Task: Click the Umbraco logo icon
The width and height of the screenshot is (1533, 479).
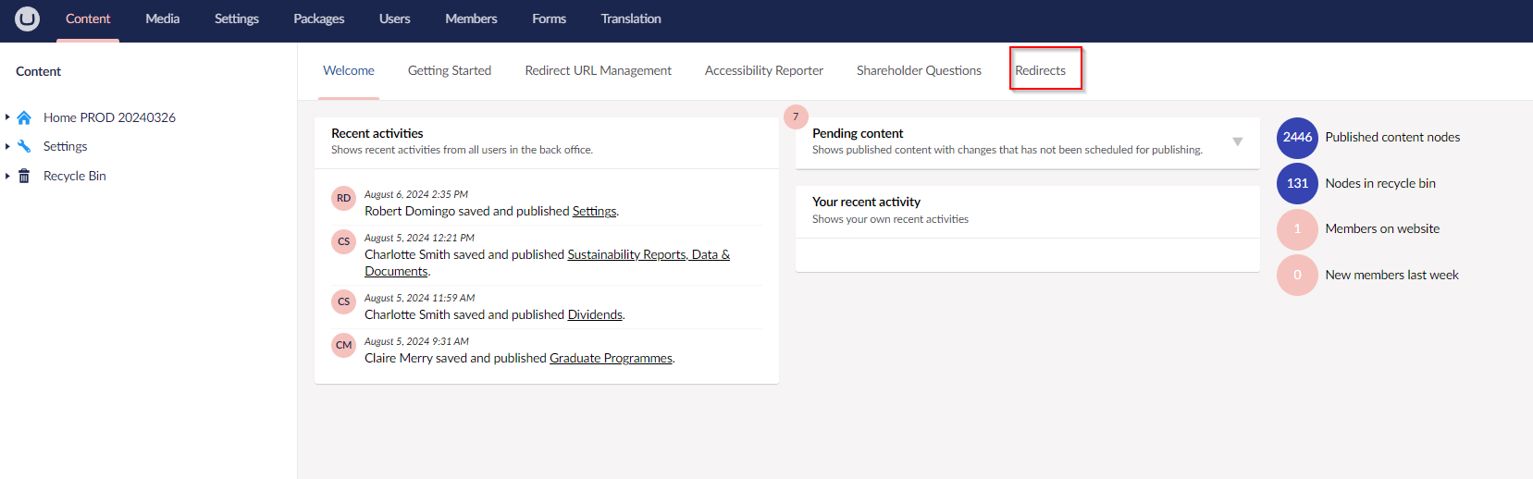Action: coord(28,18)
